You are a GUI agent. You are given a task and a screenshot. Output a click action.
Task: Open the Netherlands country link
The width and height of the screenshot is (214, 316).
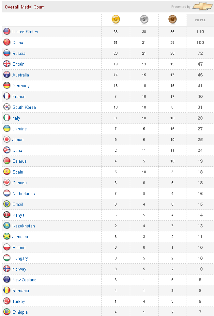[x=23, y=193]
